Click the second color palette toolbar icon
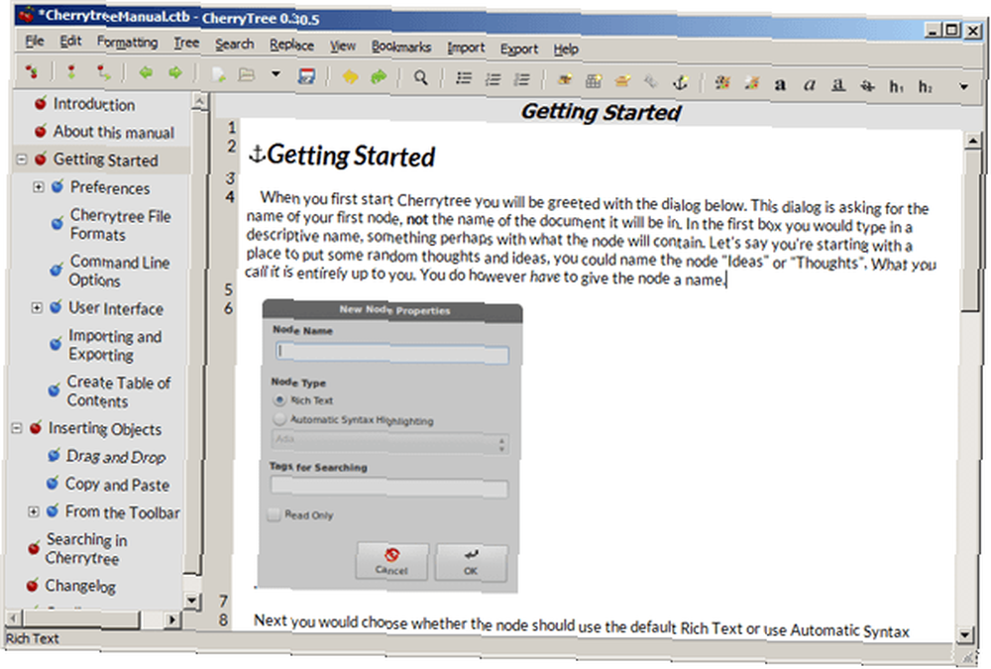 click(751, 83)
